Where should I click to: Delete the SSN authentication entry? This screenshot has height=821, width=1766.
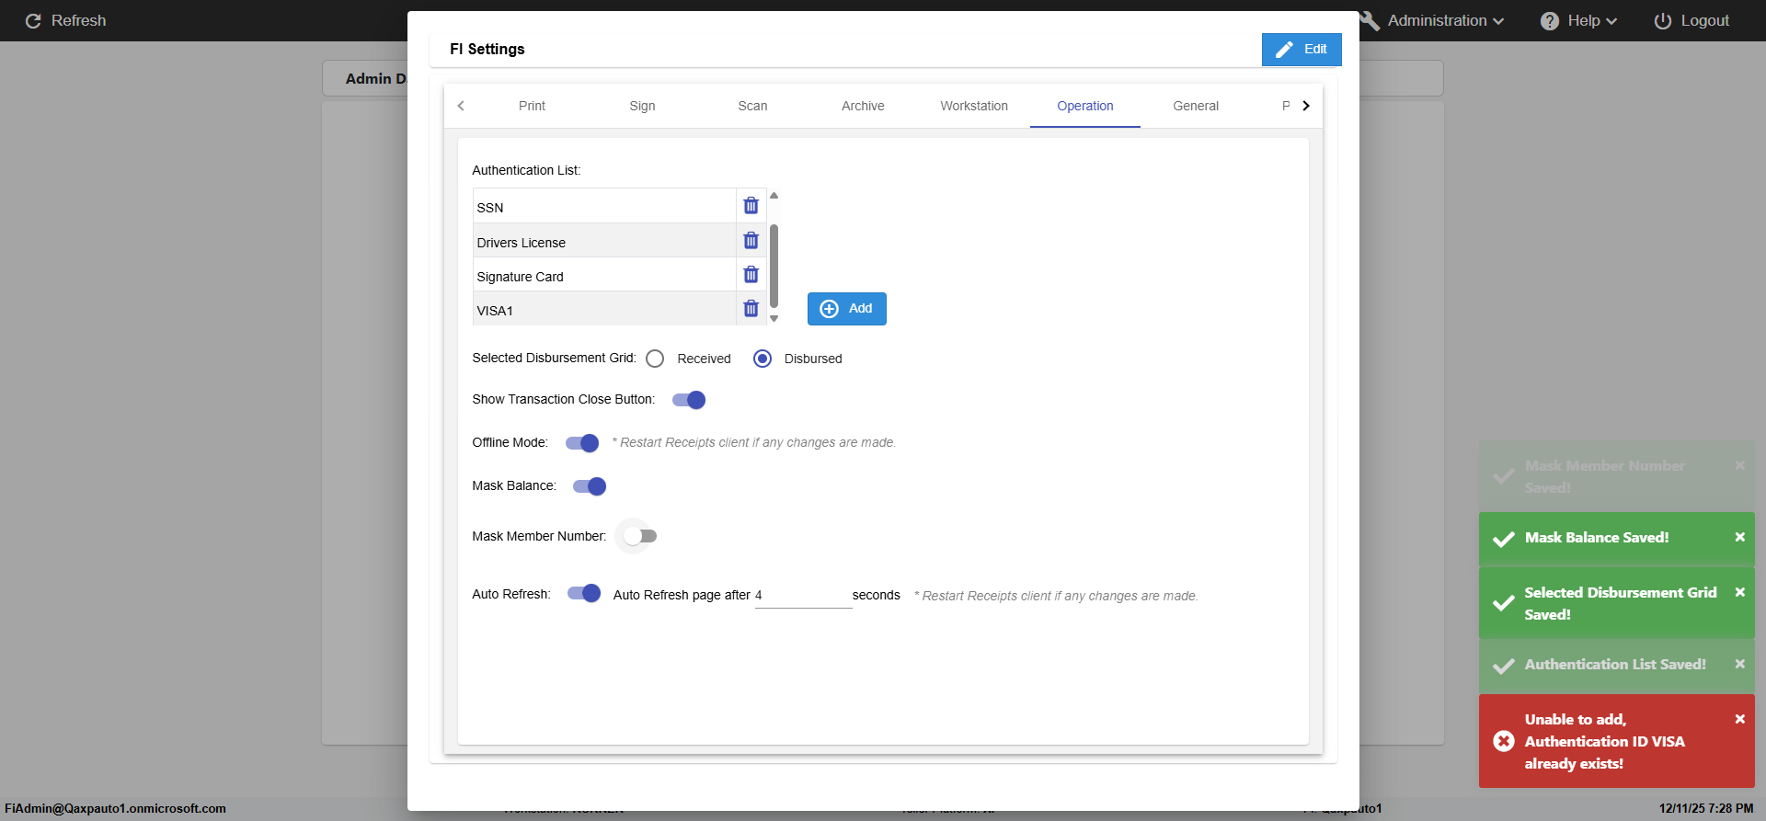751,206
